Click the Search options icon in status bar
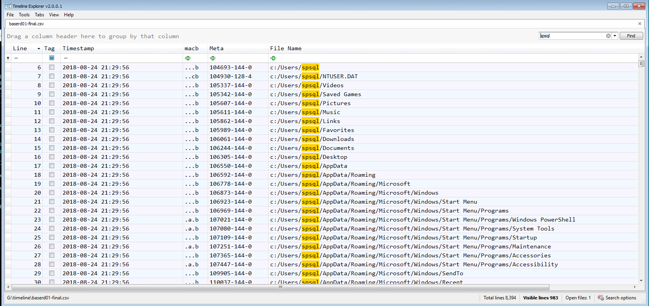 [x=601, y=298]
